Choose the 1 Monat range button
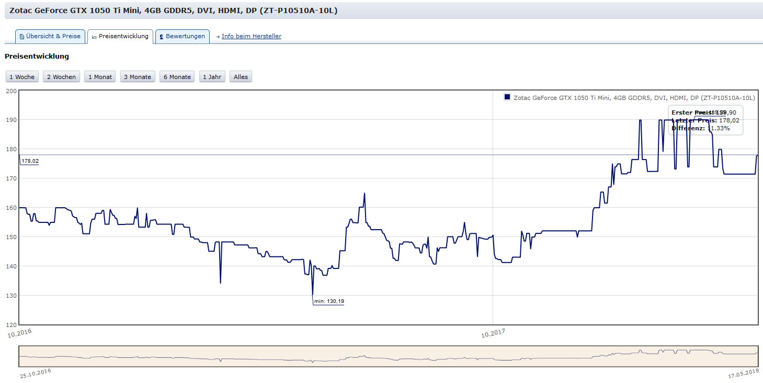 pos(100,77)
